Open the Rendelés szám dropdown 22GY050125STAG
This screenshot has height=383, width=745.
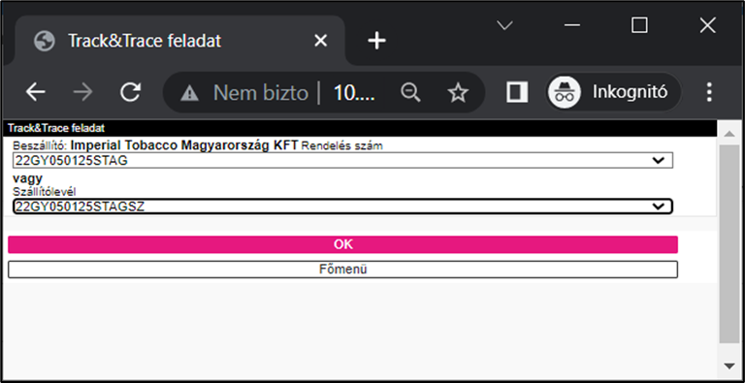tap(342, 161)
